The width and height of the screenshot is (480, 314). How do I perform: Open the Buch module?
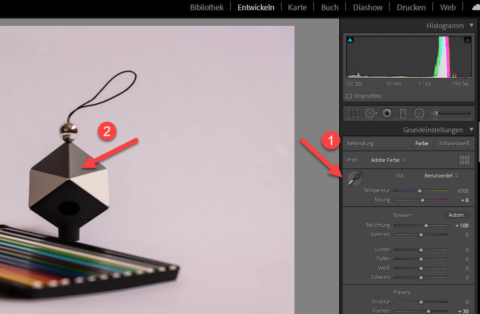[330, 7]
